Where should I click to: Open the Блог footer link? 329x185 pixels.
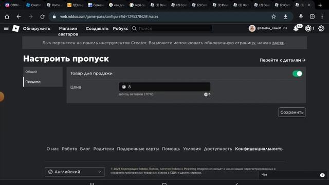(85, 149)
